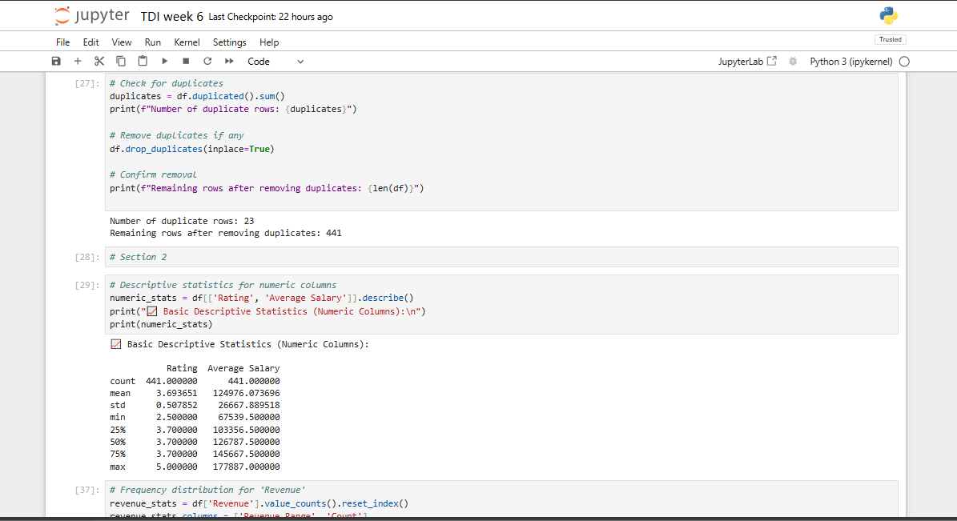
Task: Open notebook in JupyterLab
Action: click(x=747, y=62)
